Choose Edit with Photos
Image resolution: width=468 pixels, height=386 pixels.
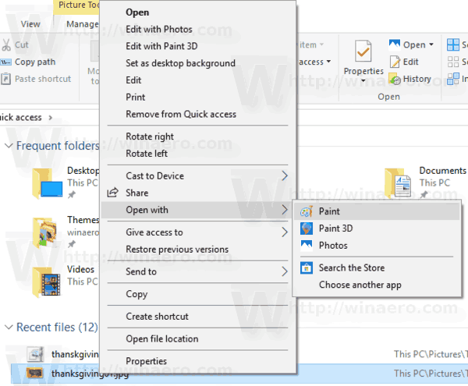(x=197, y=29)
